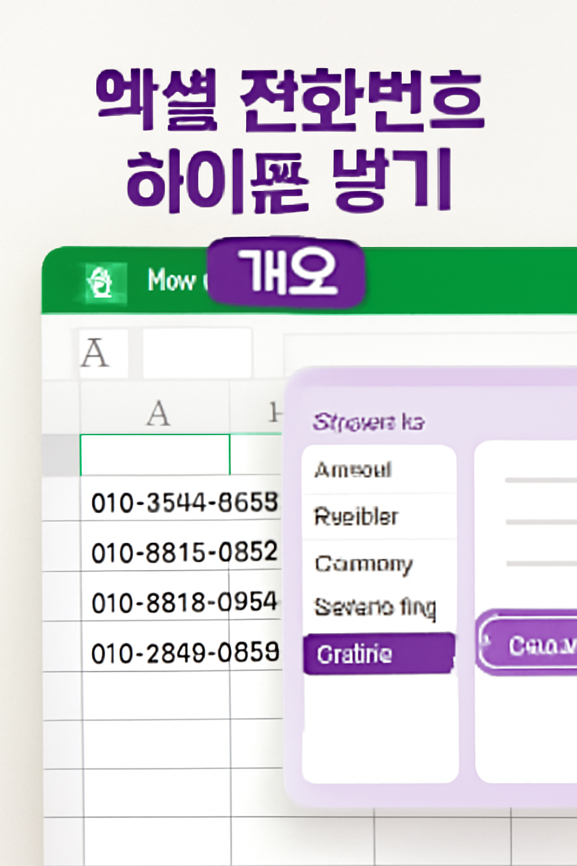Screen dimensions: 577x866
Task: Choose the Cammony list entry
Action: [x=379, y=563]
